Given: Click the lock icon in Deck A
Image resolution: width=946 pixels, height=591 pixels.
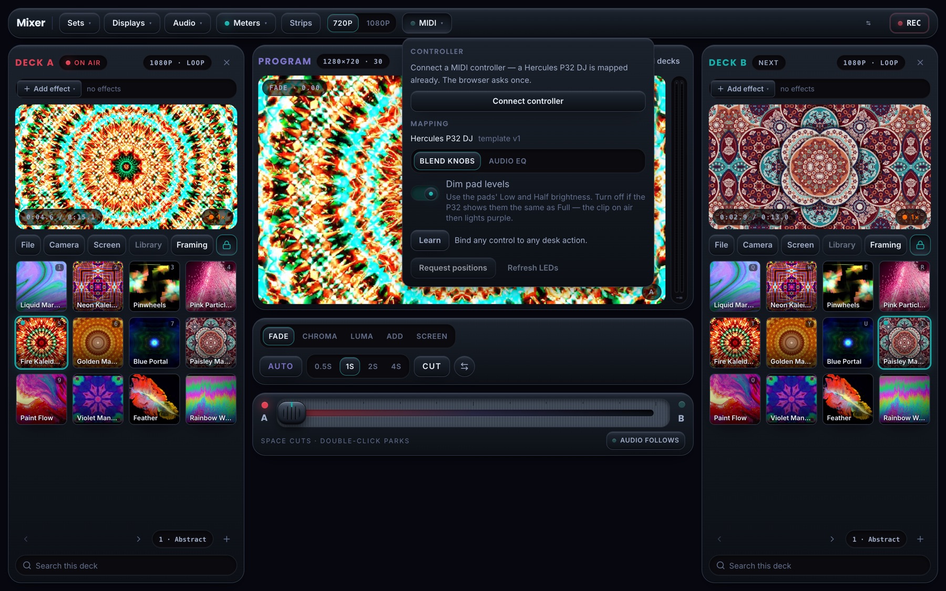Looking at the screenshot, I should pos(227,245).
